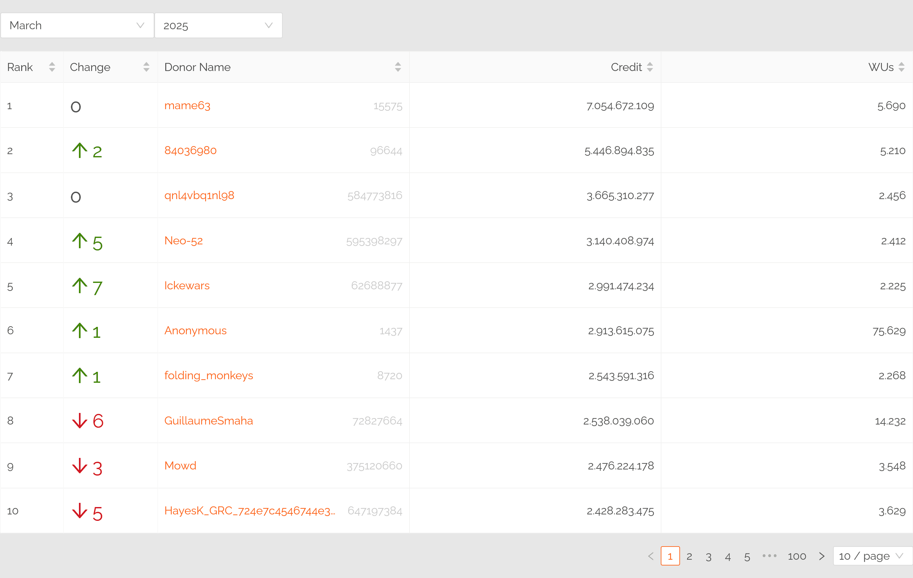Expand the 2025 year selector
913x578 pixels.
pyautogui.click(x=219, y=25)
